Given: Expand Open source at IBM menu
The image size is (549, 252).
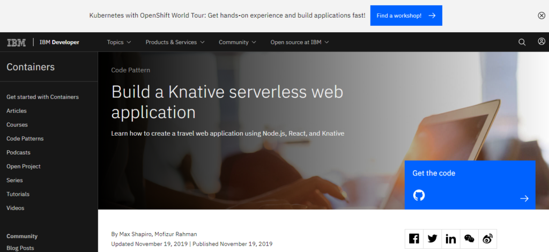Looking at the screenshot, I should coord(299,42).
